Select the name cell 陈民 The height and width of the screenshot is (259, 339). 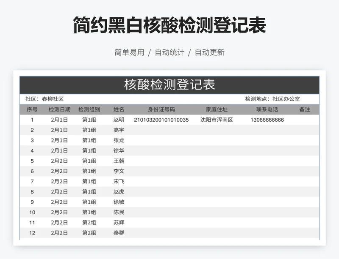119,212
